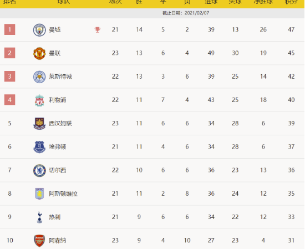Open the 曼联 team name link

click(55, 53)
